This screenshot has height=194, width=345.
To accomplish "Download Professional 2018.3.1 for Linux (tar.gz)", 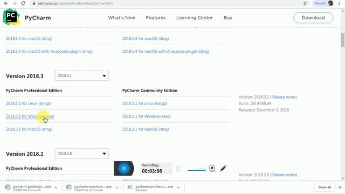I will [x=29, y=103].
